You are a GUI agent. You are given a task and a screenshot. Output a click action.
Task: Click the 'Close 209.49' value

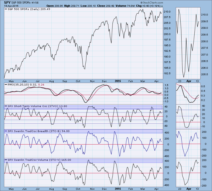106,6
